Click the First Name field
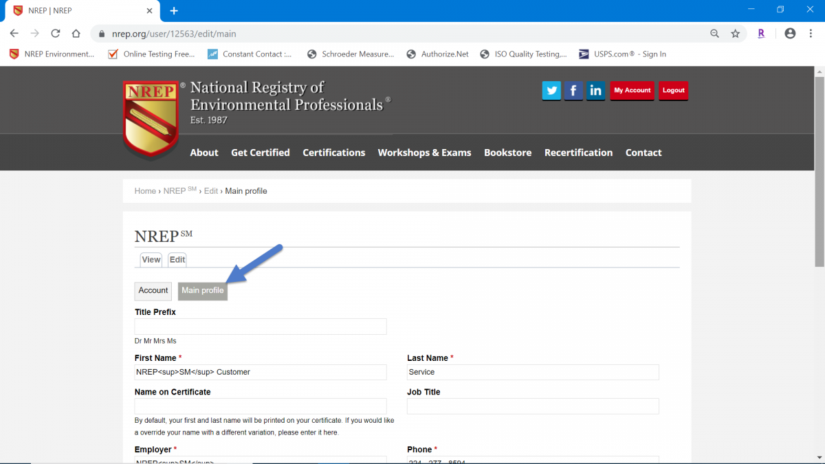Image resolution: width=825 pixels, height=464 pixels. (261, 372)
